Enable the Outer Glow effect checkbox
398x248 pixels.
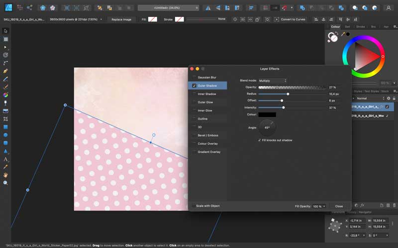click(195, 102)
